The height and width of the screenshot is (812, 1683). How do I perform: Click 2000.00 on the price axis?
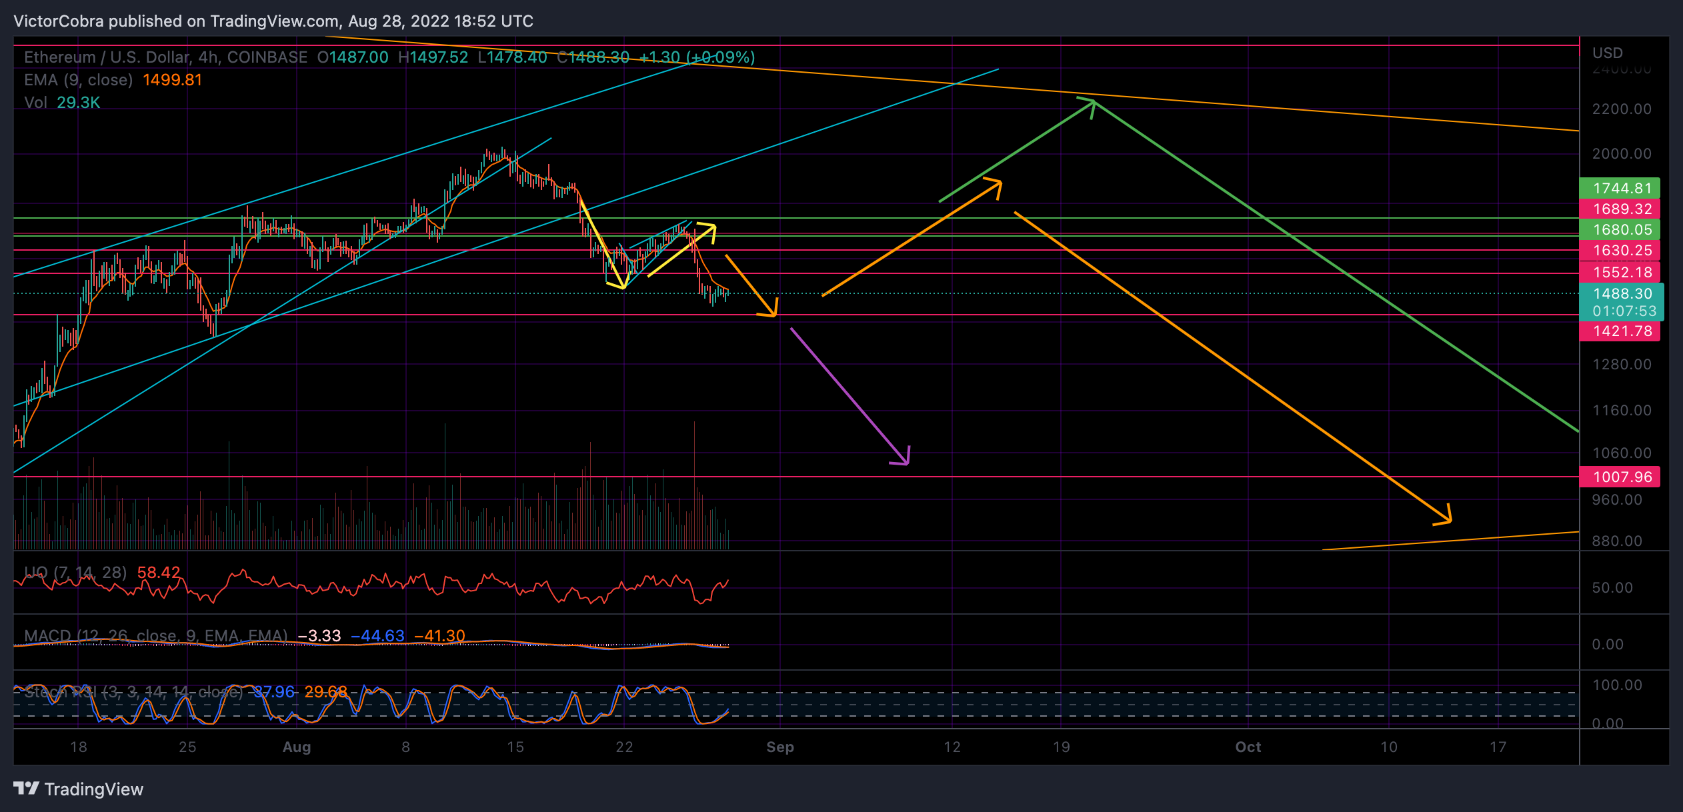tap(1622, 154)
